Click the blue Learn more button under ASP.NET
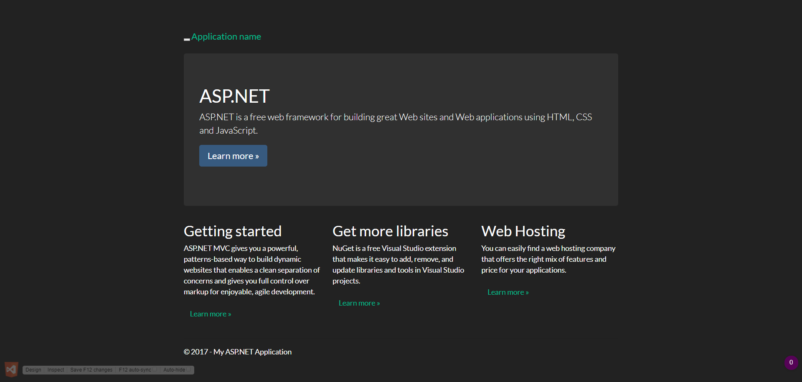802x382 pixels. click(233, 156)
